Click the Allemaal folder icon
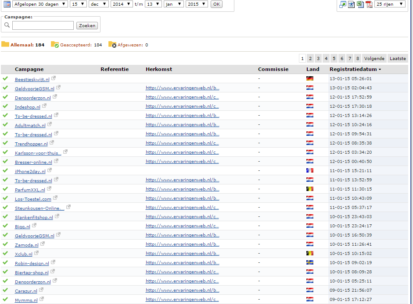The height and width of the screenshot is (304, 413). coord(5,44)
